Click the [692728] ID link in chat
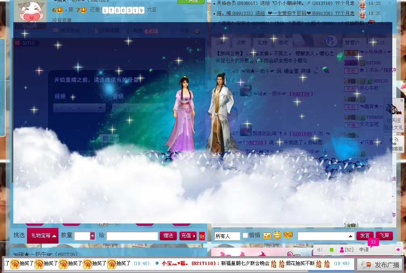Viewport: 406px width, 273px height. [301, 93]
